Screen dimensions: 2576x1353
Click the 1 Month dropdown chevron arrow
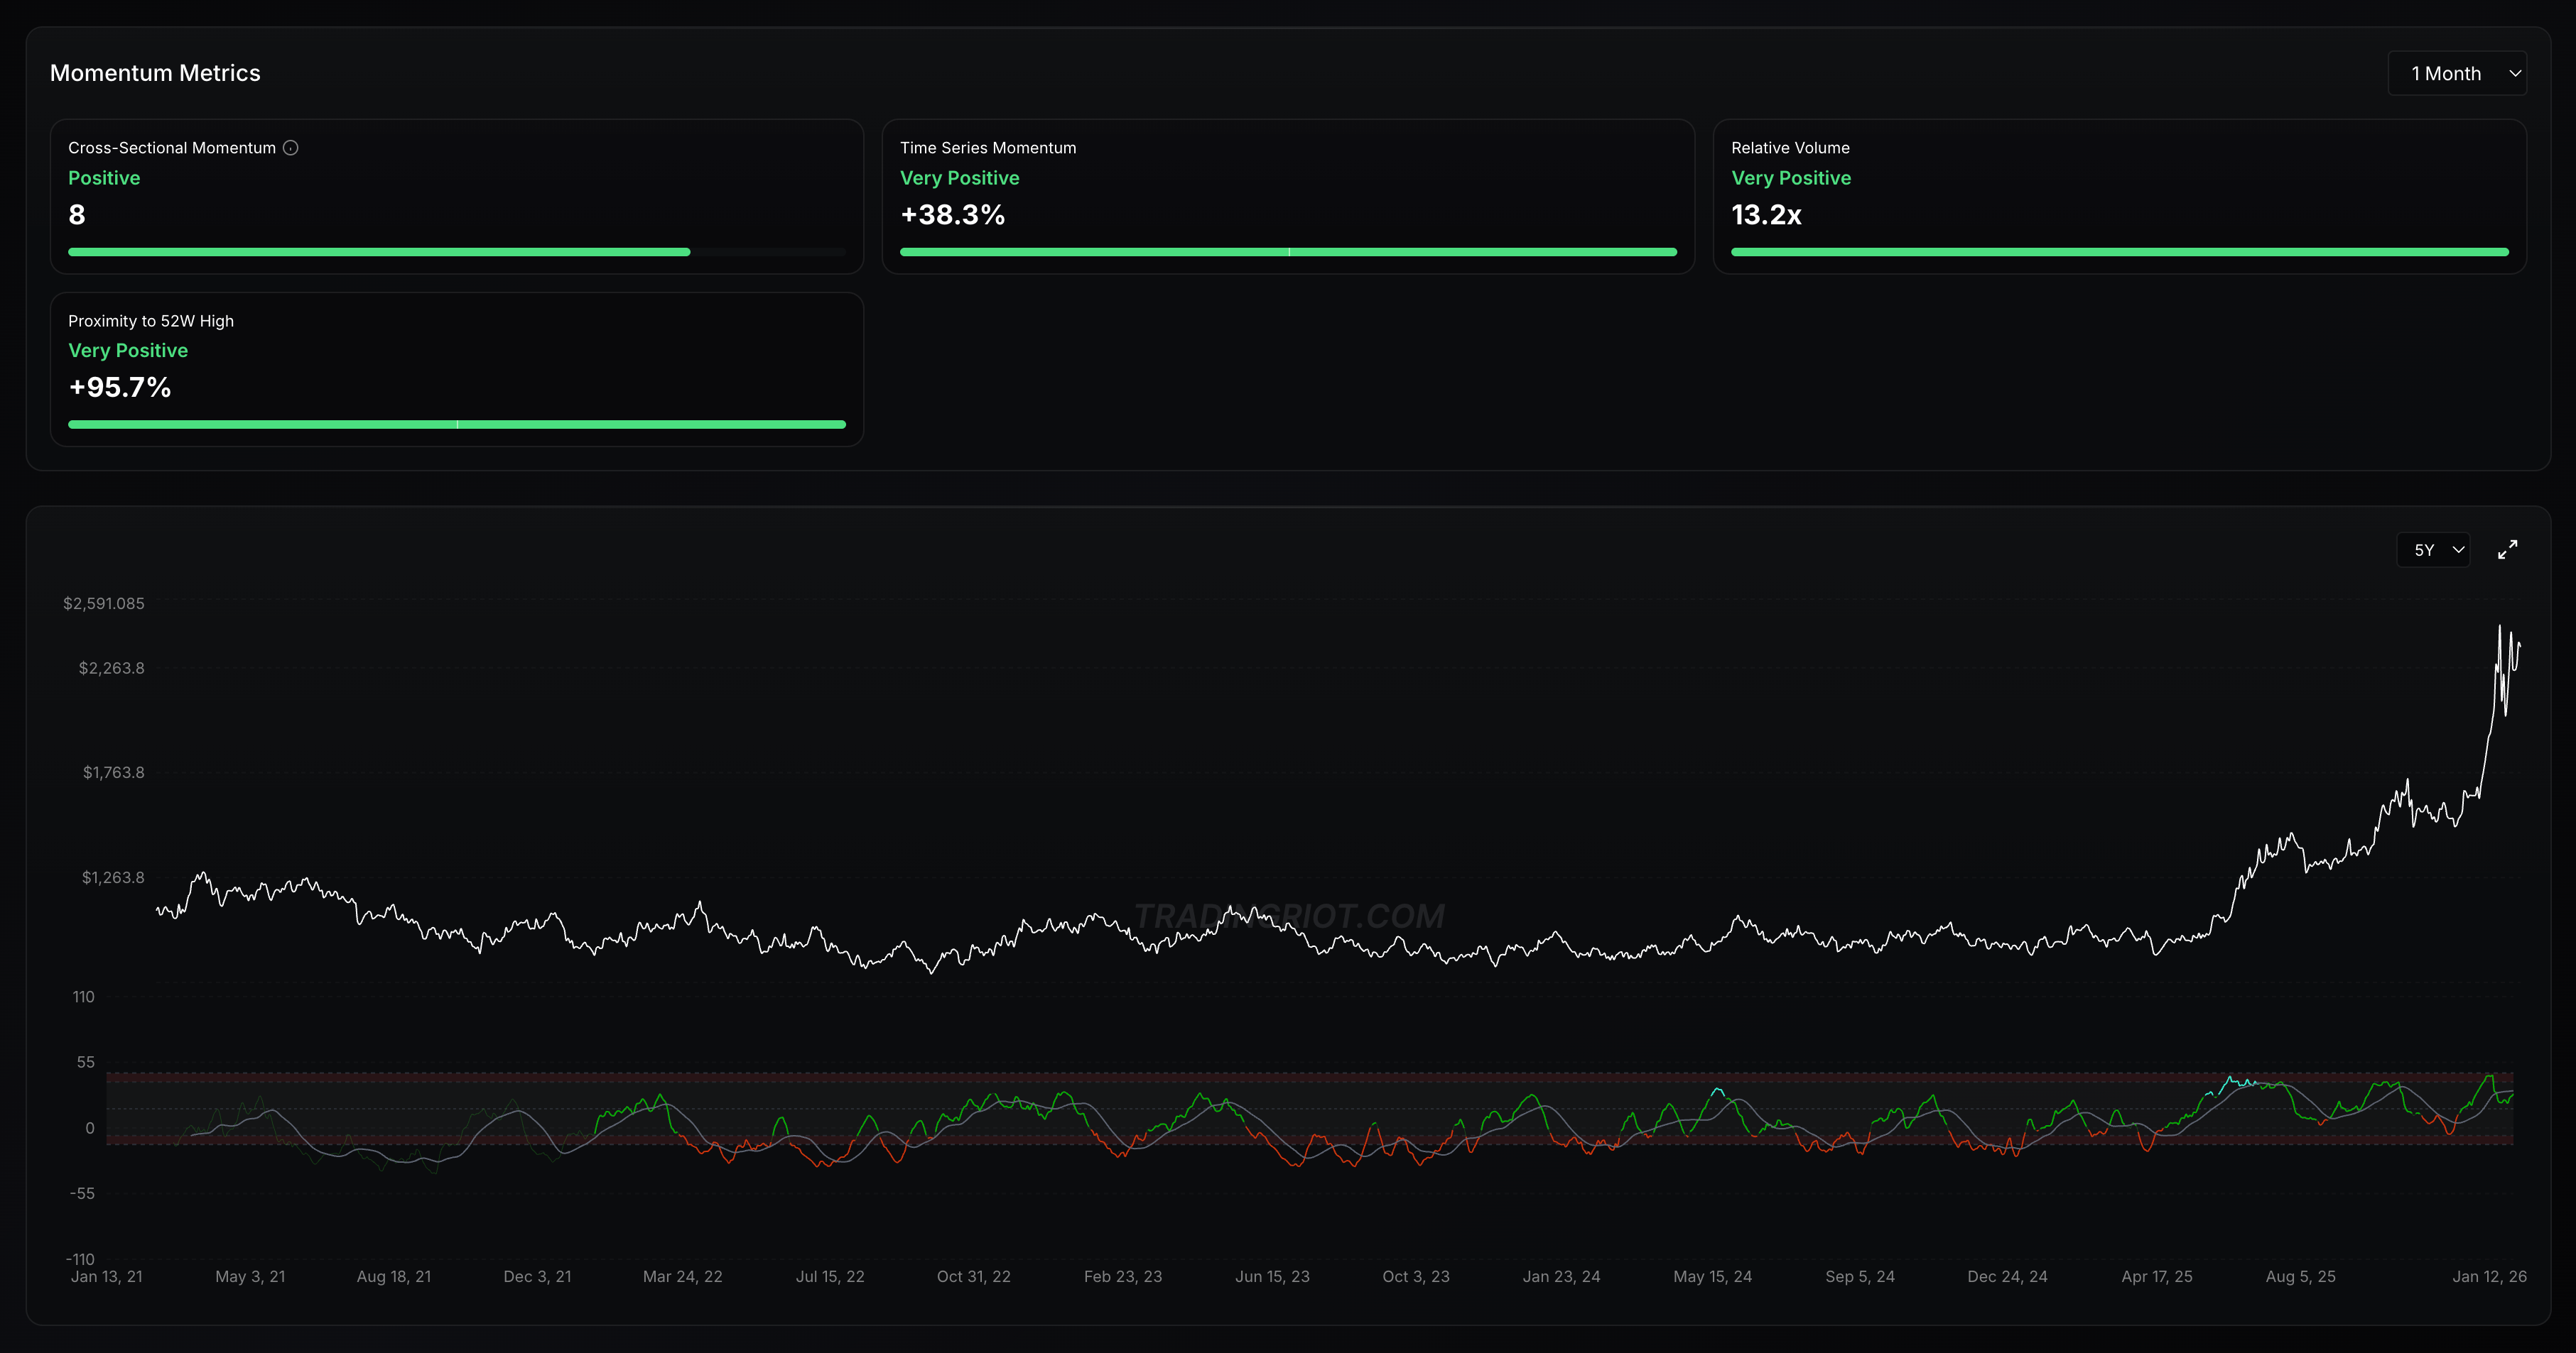point(2514,74)
